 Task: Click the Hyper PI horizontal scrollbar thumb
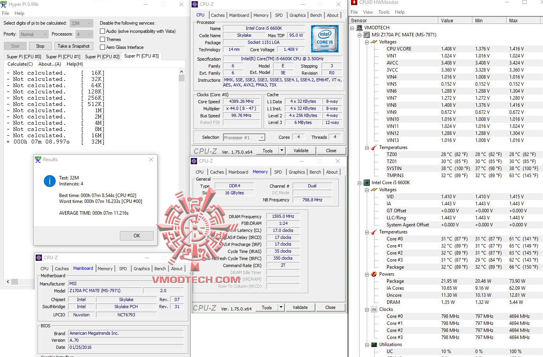pos(15,282)
